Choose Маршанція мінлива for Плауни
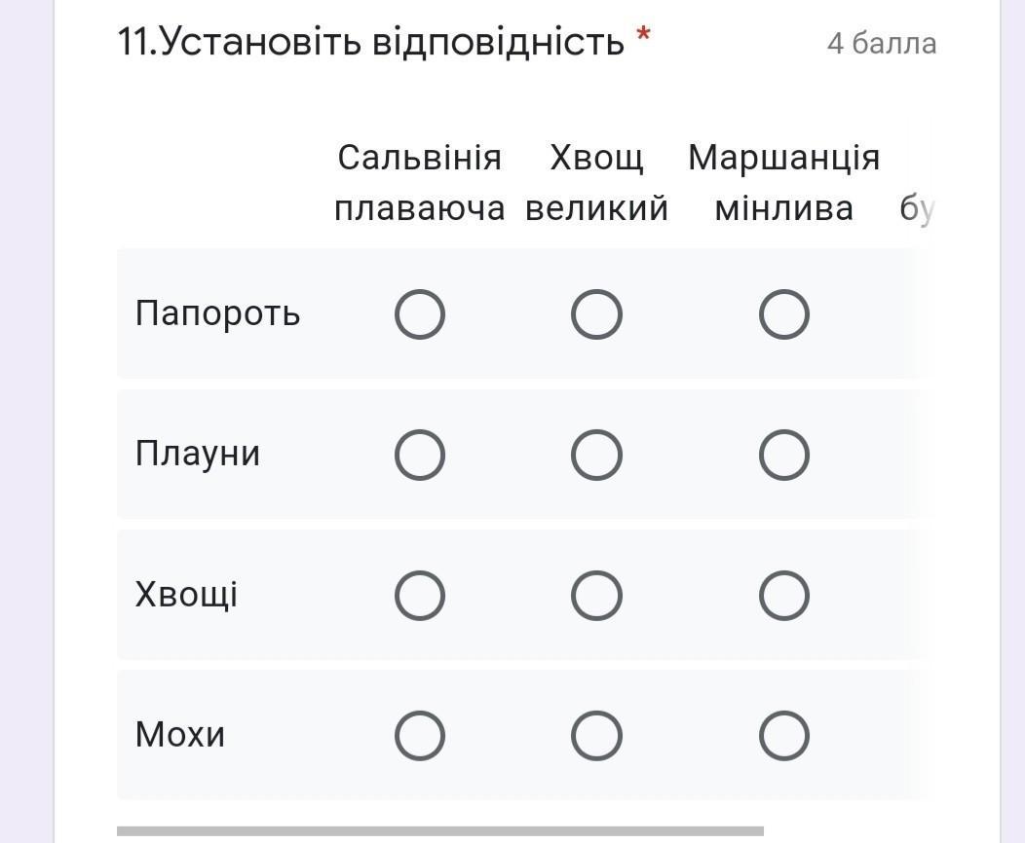The image size is (1025, 843). [x=784, y=455]
